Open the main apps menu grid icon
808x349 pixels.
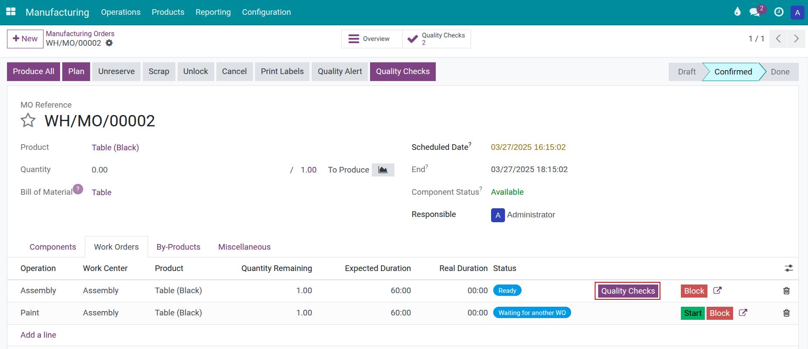click(x=11, y=12)
